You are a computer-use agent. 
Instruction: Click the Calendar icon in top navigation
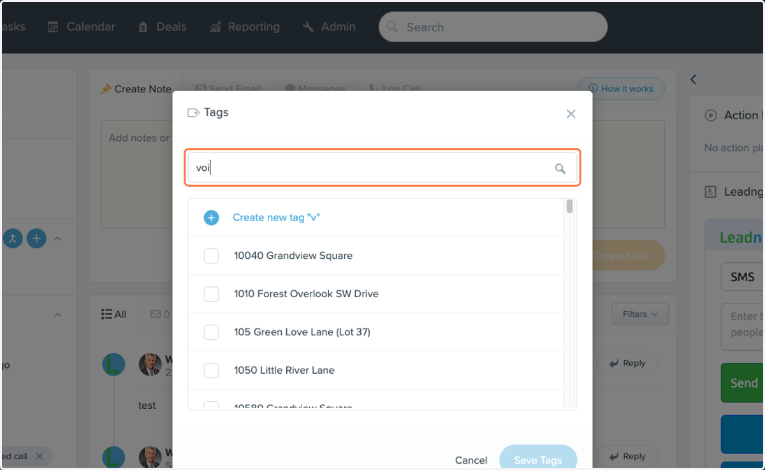pyautogui.click(x=54, y=27)
